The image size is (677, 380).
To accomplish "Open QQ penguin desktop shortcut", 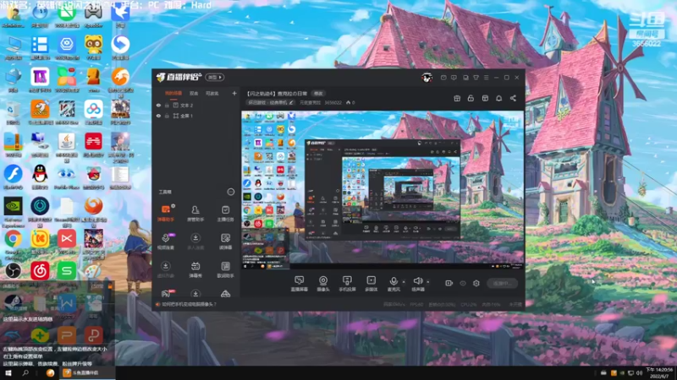I will tap(40, 178).
